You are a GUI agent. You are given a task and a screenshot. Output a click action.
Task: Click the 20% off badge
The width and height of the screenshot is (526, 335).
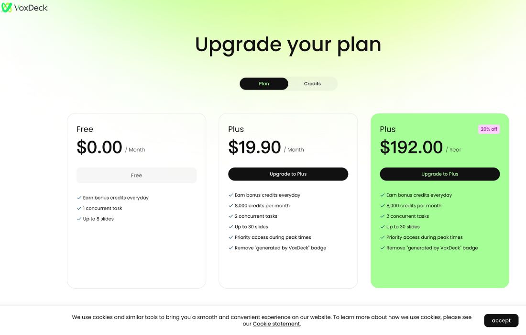tap(489, 129)
